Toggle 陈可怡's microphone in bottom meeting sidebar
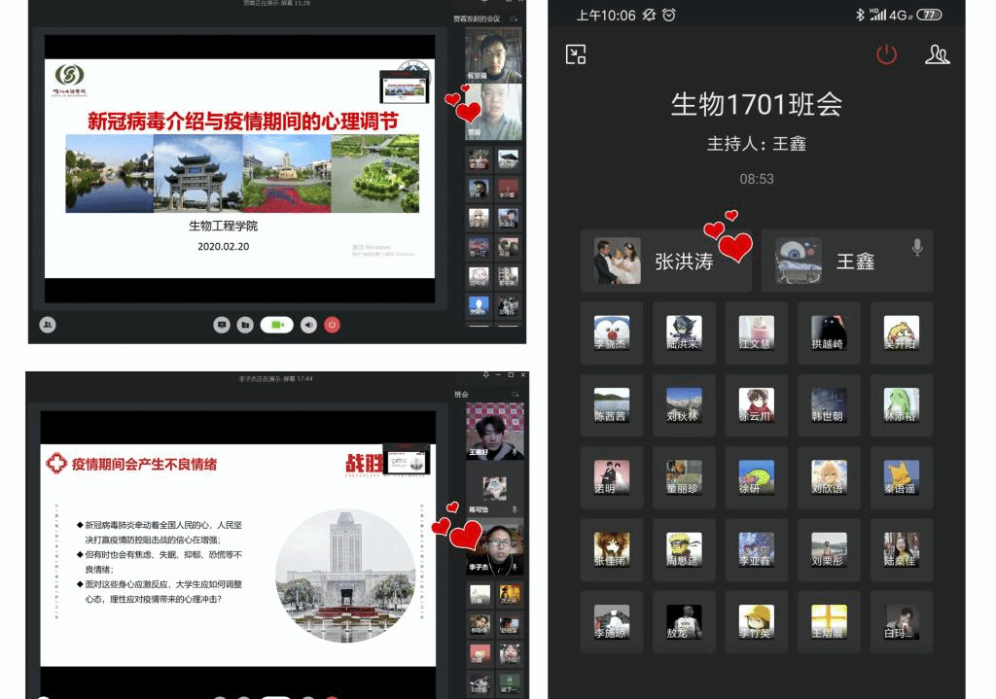 coord(515,509)
